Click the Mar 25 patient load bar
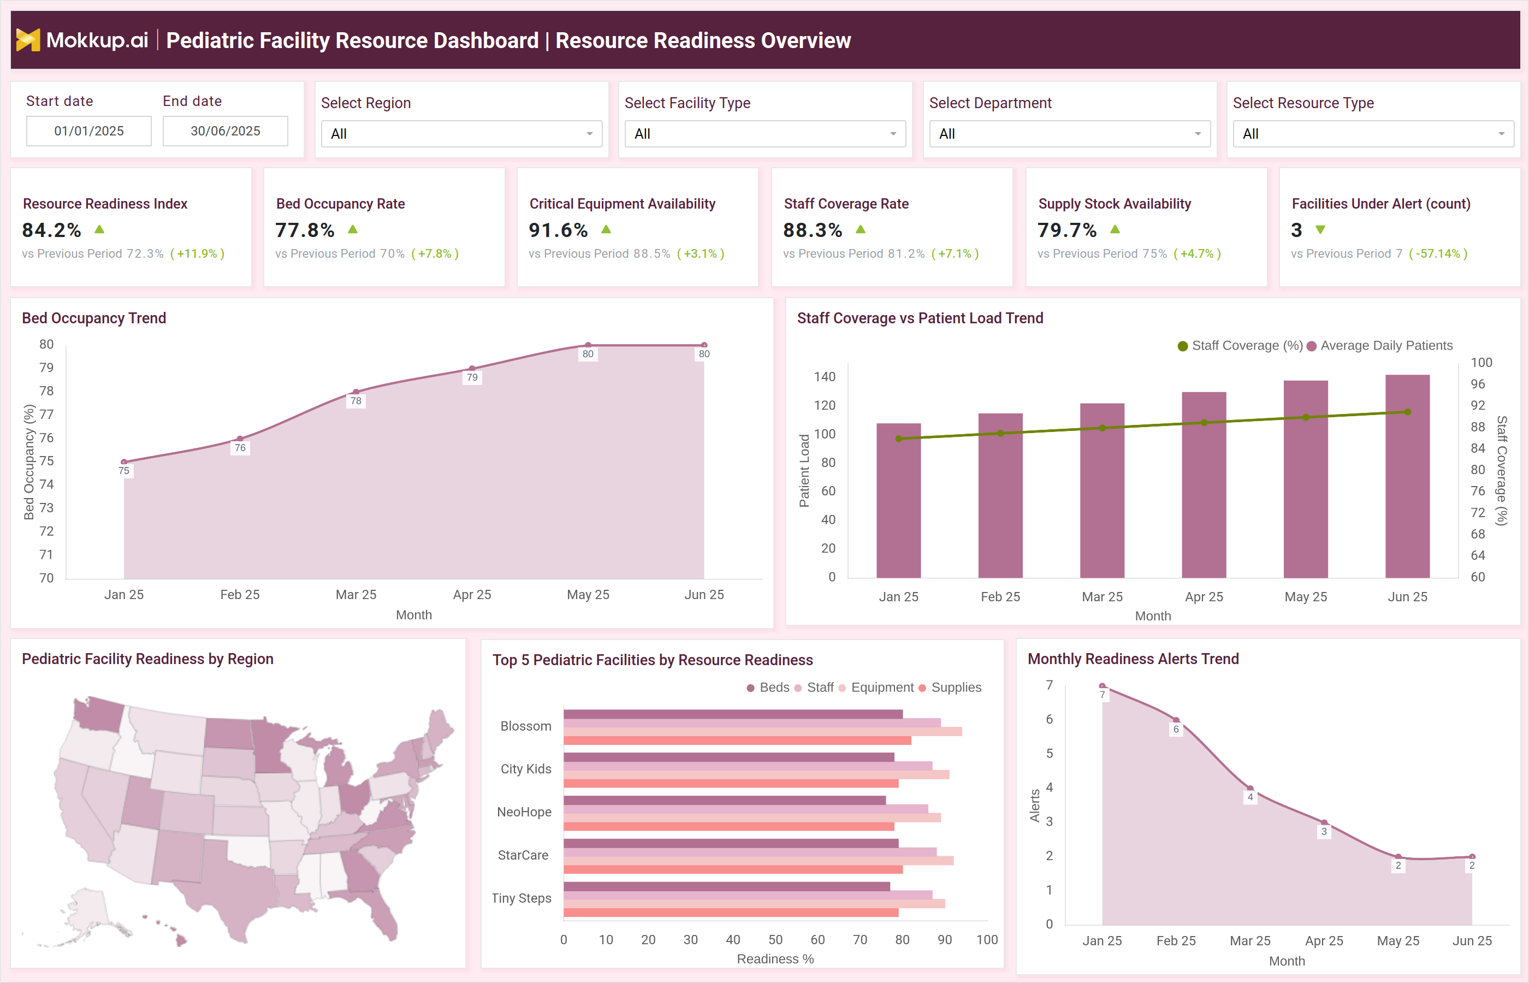The image size is (1529, 983). 1102,490
